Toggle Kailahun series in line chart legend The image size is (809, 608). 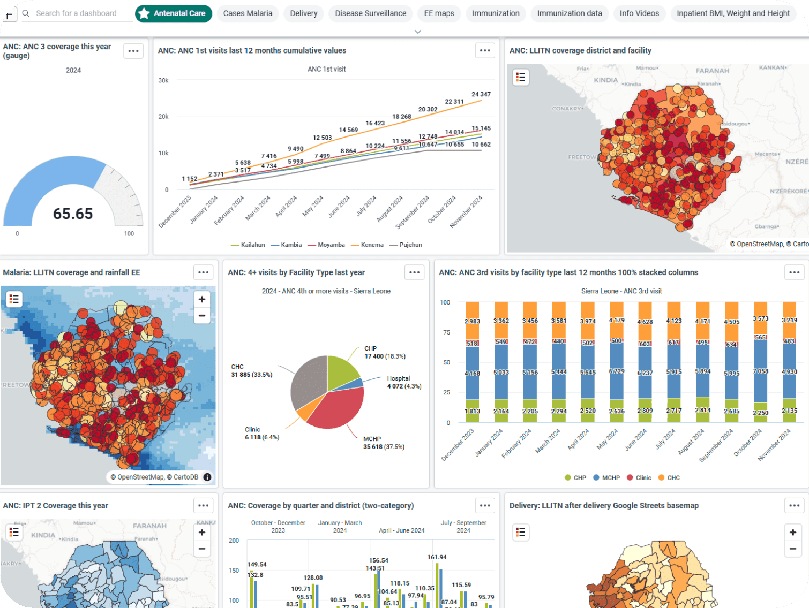pyautogui.click(x=248, y=245)
